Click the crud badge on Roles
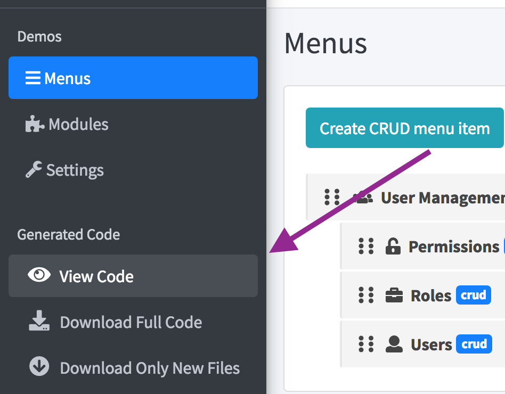505x394 pixels. click(473, 295)
